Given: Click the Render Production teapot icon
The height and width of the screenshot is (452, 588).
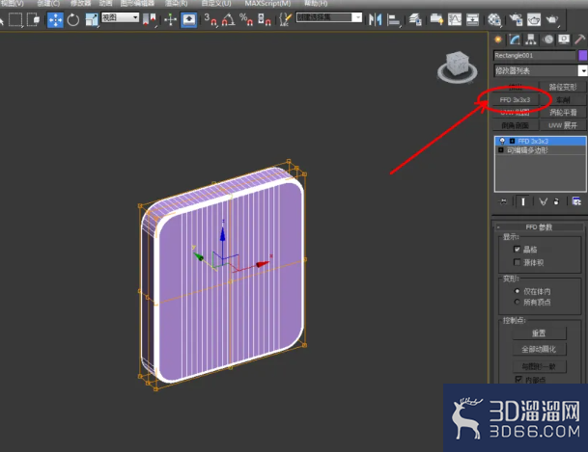Looking at the screenshot, I should point(552,19).
